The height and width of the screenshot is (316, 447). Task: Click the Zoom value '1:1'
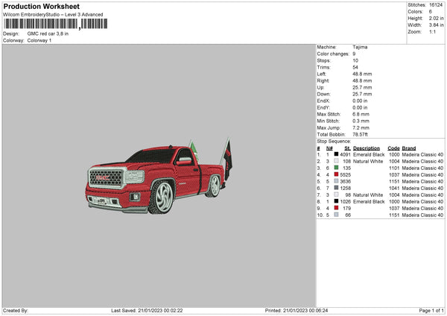tap(432, 31)
